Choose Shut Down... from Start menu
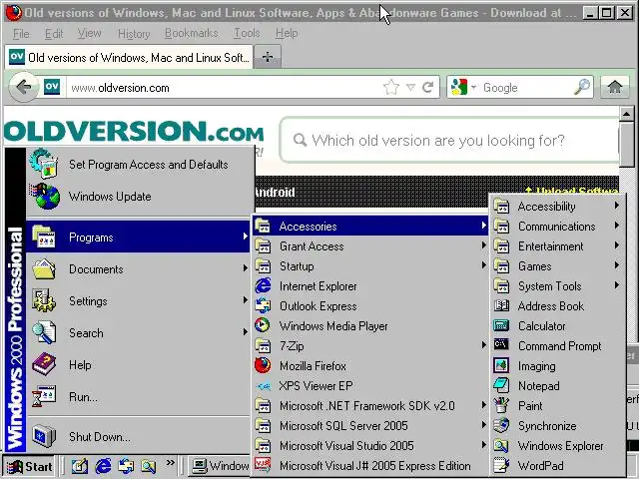Image resolution: width=639 pixels, height=479 pixels. pos(138,437)
